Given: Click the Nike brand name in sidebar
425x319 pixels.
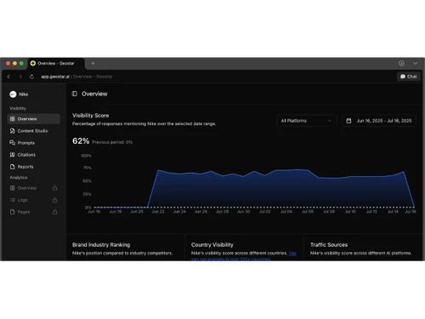Looking at the screenshot, I should pos(24,94).
